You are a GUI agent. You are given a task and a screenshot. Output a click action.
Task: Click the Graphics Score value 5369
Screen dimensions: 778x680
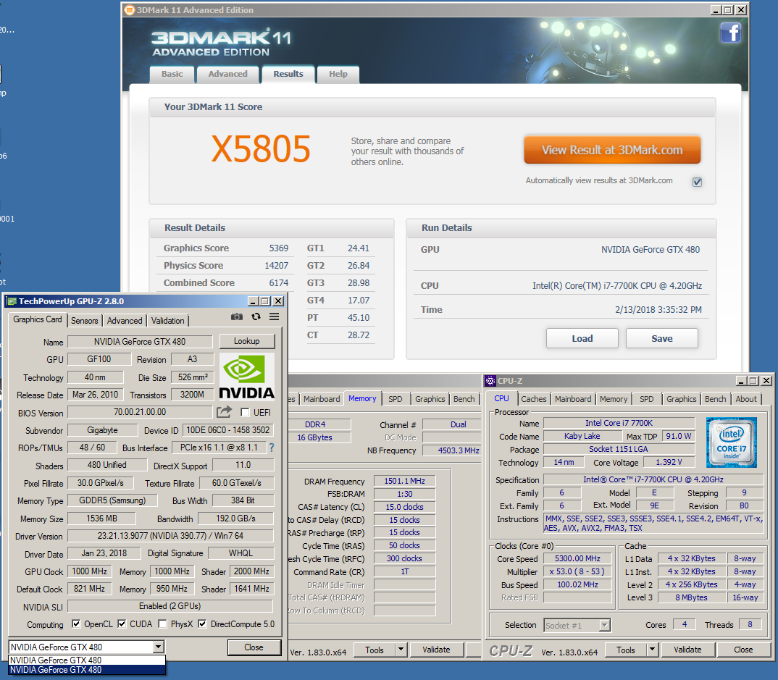pyautogui.click(x=278, y=248)
